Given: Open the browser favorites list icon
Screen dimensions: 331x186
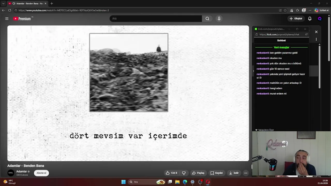Looking at the screenshot, I should point(298,10).
